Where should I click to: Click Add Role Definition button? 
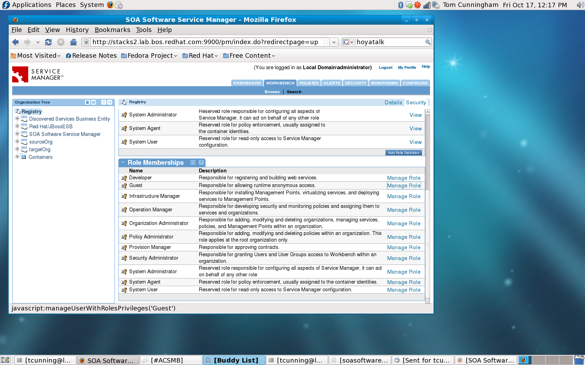(404, 153)
